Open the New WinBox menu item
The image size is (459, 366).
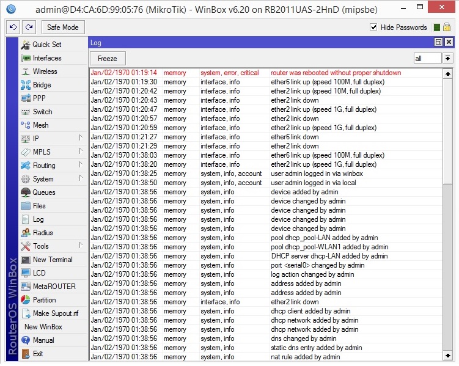[x=43, y=327]
